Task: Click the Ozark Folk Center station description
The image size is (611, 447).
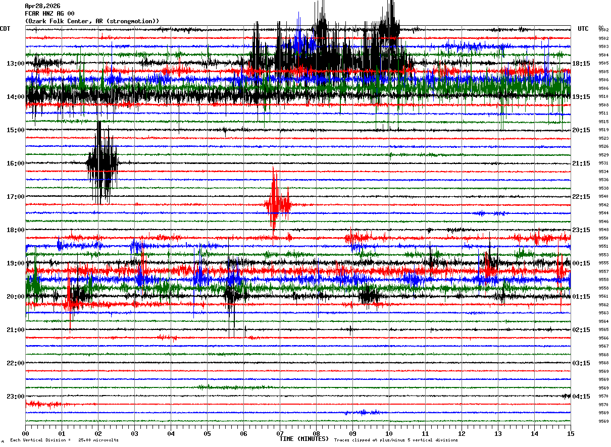Action: [92, 21]
